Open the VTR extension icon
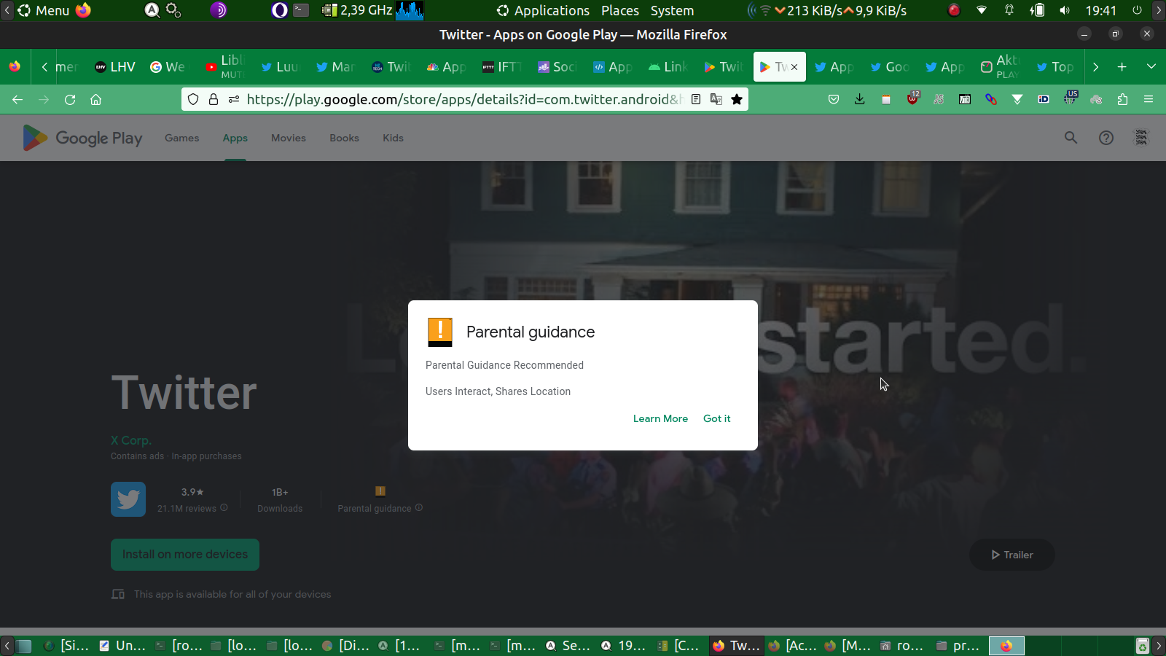This screenshot has height=656, width=1166. pos(965,99)
